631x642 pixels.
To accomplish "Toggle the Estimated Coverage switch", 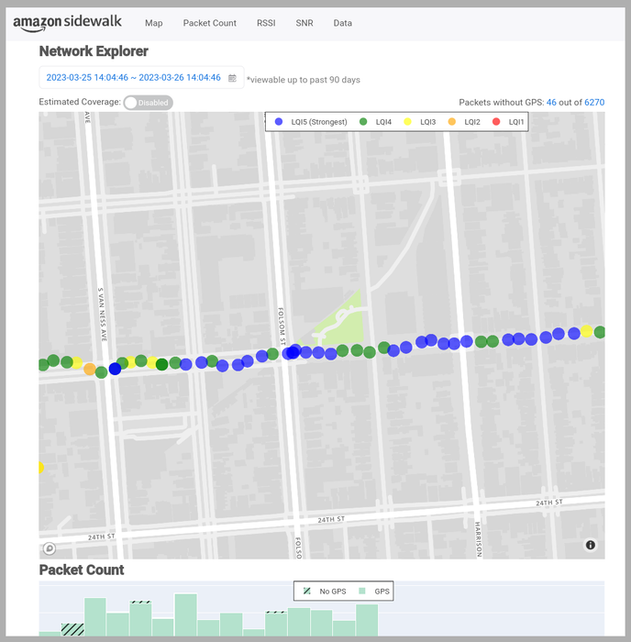I will pos(148,103).
